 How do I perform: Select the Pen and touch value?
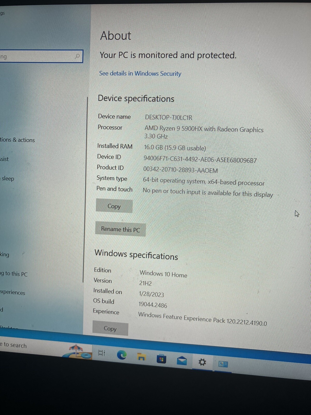tap(208, 193)
